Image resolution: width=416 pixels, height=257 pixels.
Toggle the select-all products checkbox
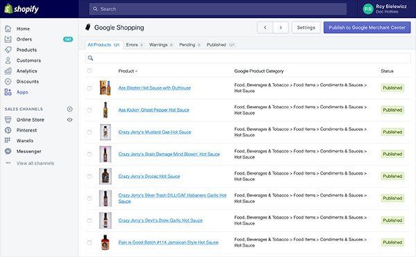tap(89, 71)
